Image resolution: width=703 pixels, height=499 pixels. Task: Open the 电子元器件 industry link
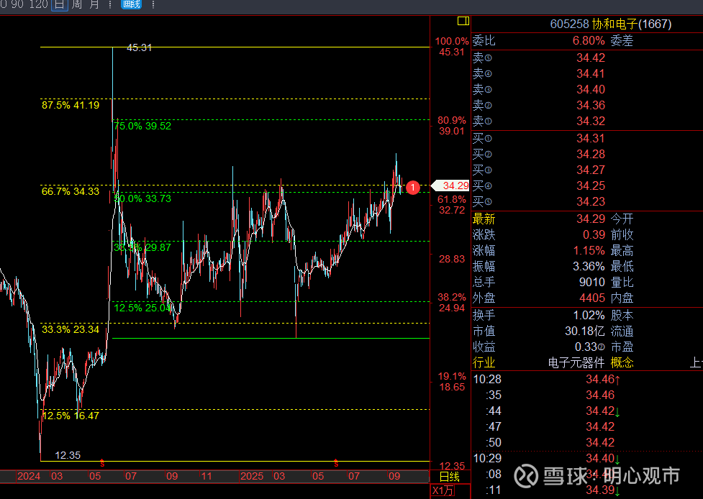coord(576,362)
